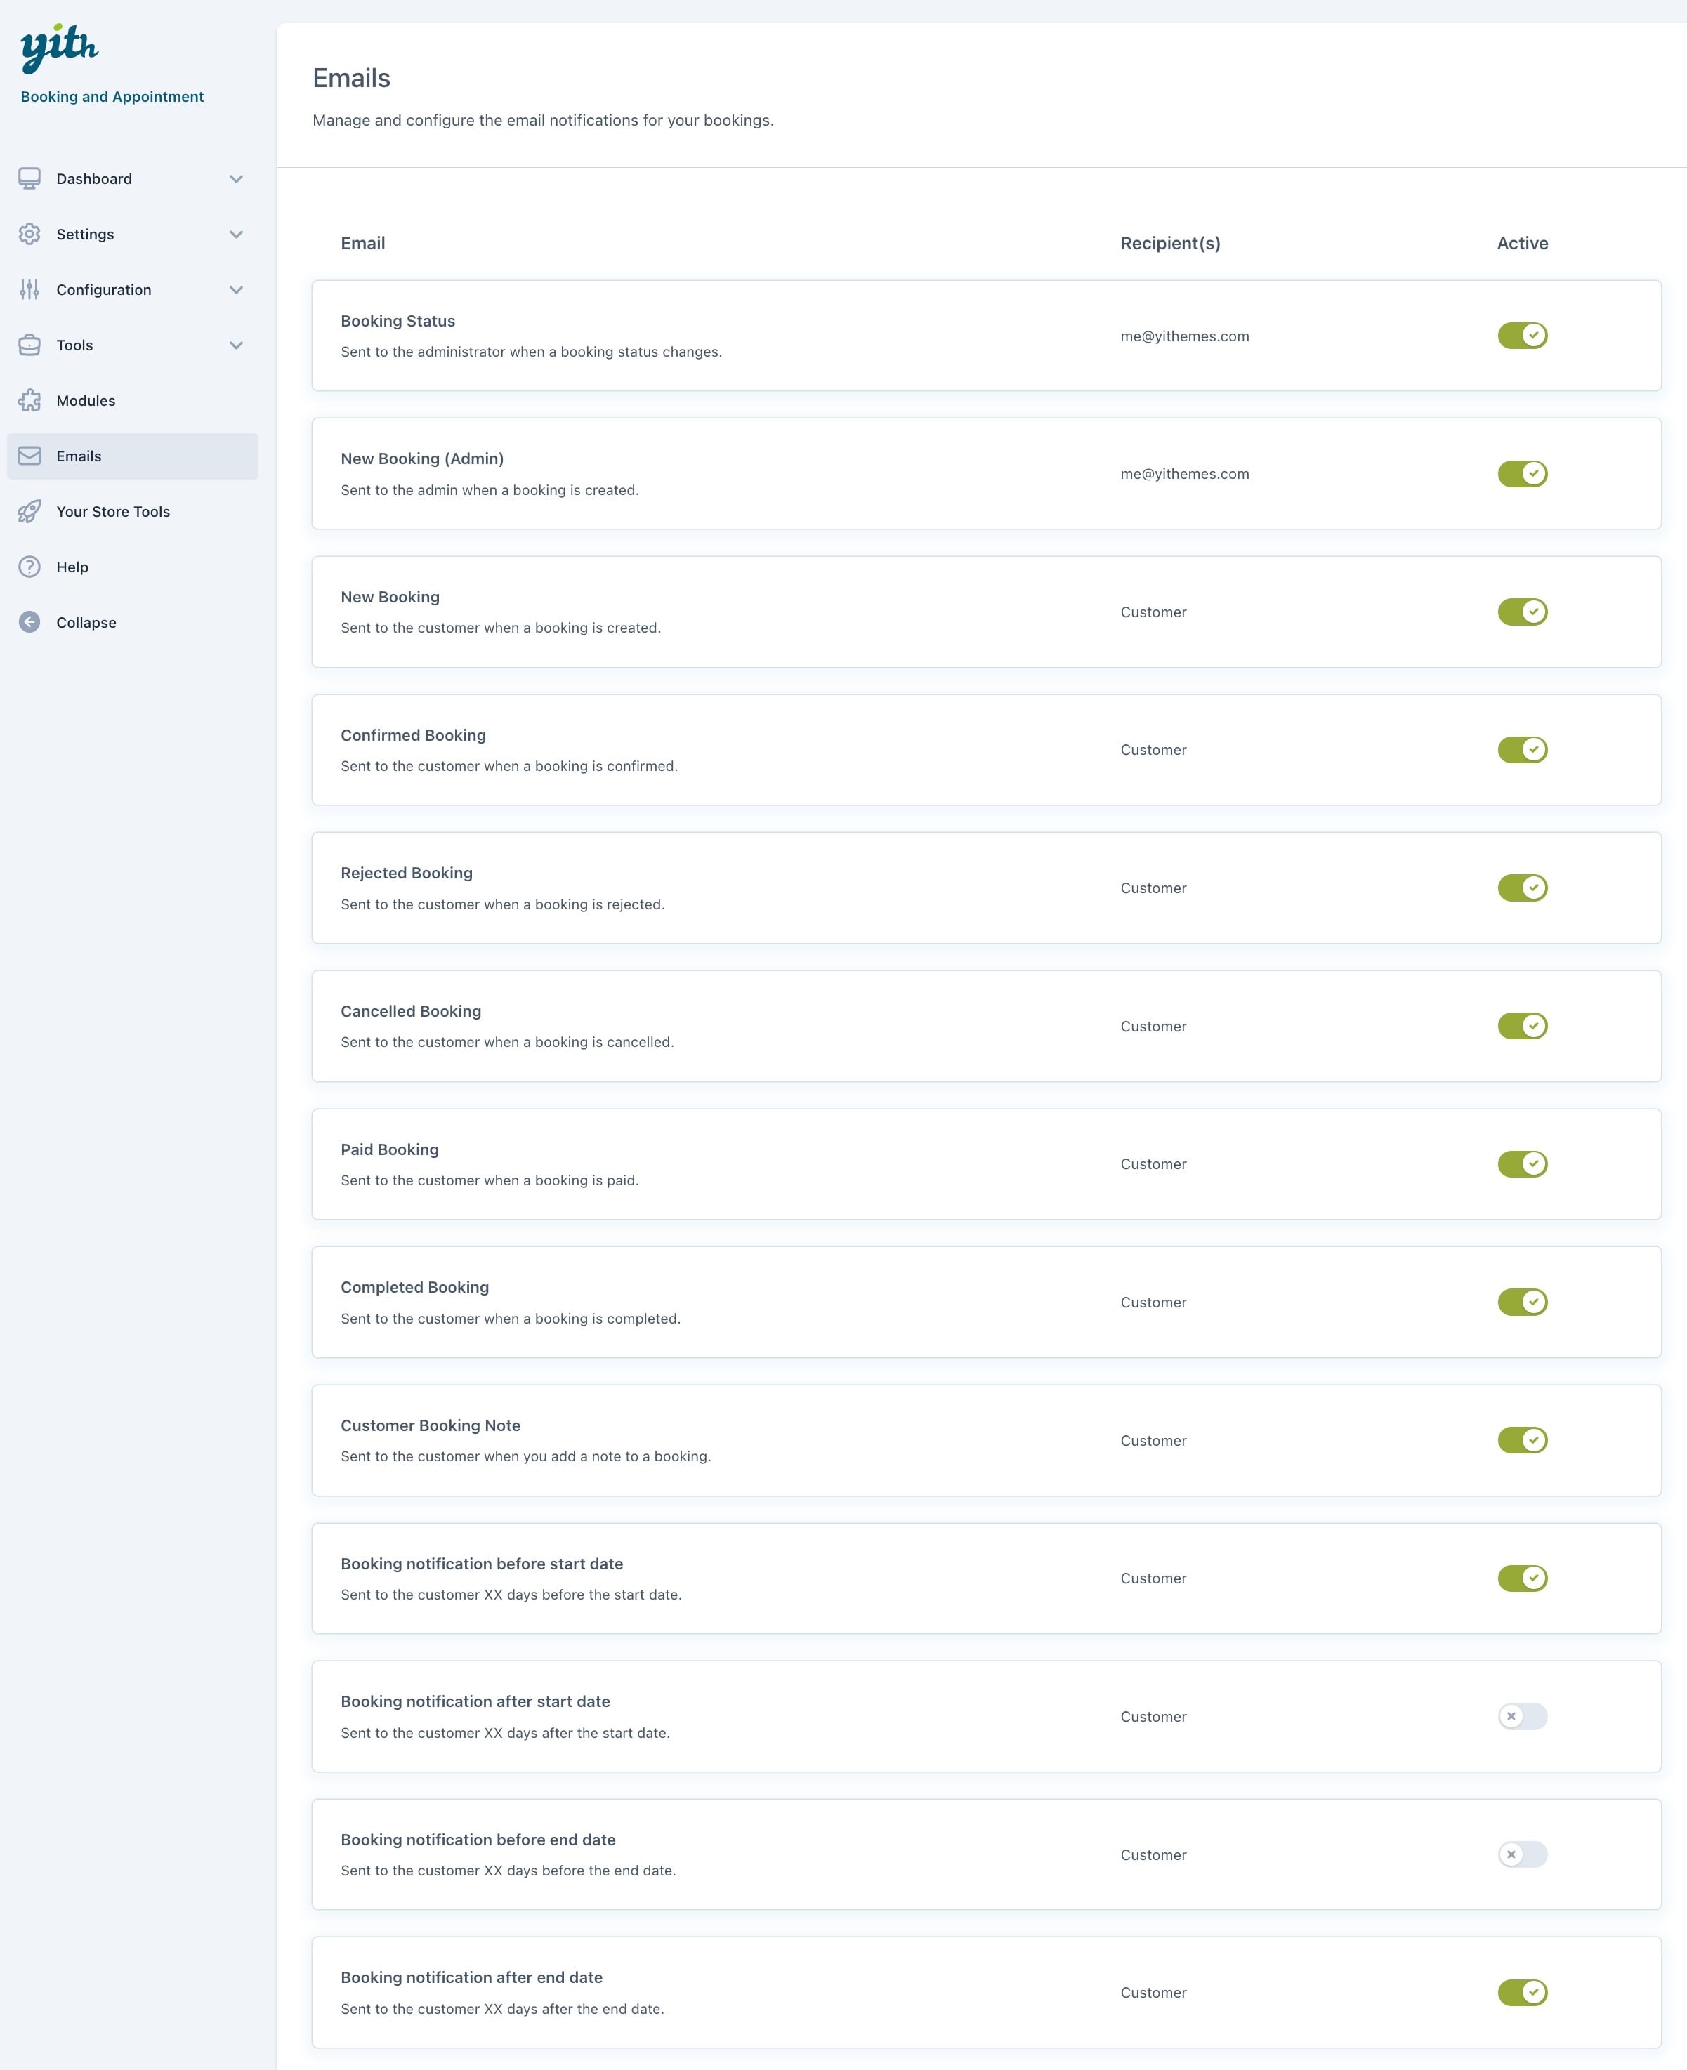Screen dimensions: 1687x2070
Task: Turn on Booking notification before end date
Action: 1522,1854
